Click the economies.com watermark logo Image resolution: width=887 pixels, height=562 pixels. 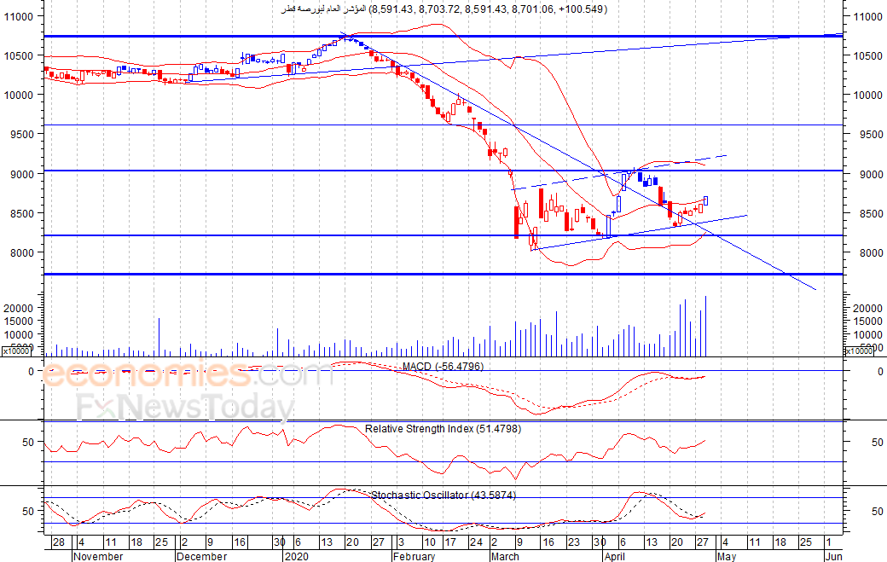coord(188,374)
